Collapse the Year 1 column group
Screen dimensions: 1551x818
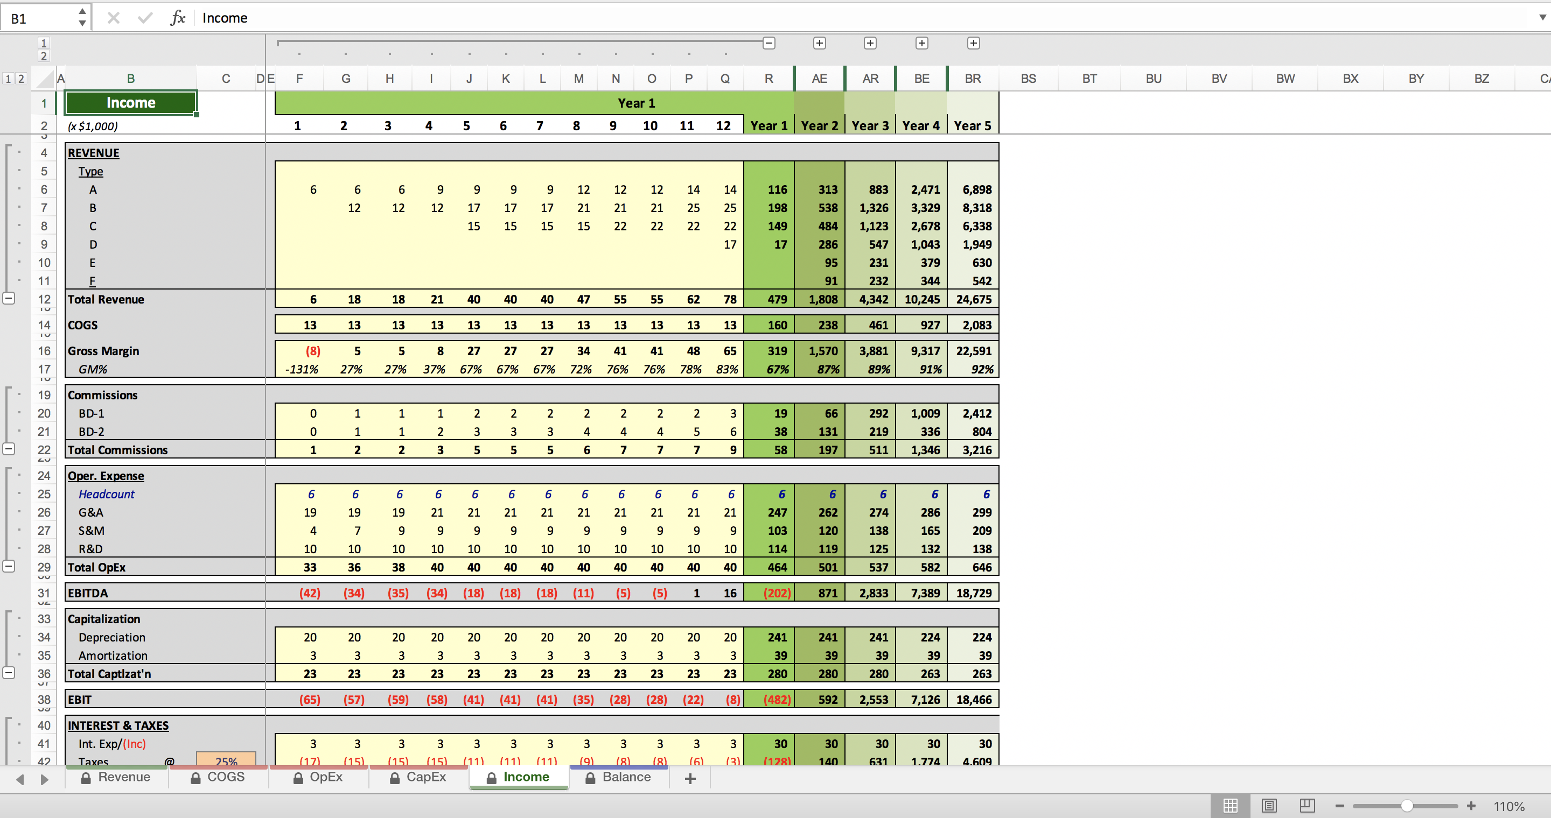(x=769, y=43)
